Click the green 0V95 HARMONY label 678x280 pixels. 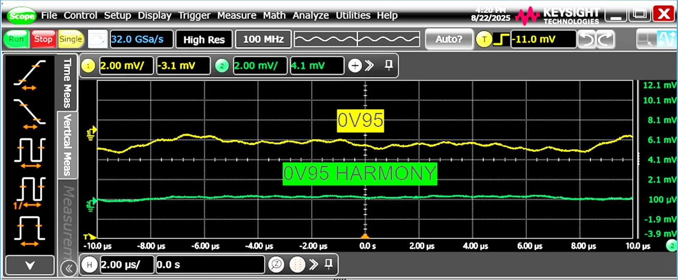coord(360,174)
